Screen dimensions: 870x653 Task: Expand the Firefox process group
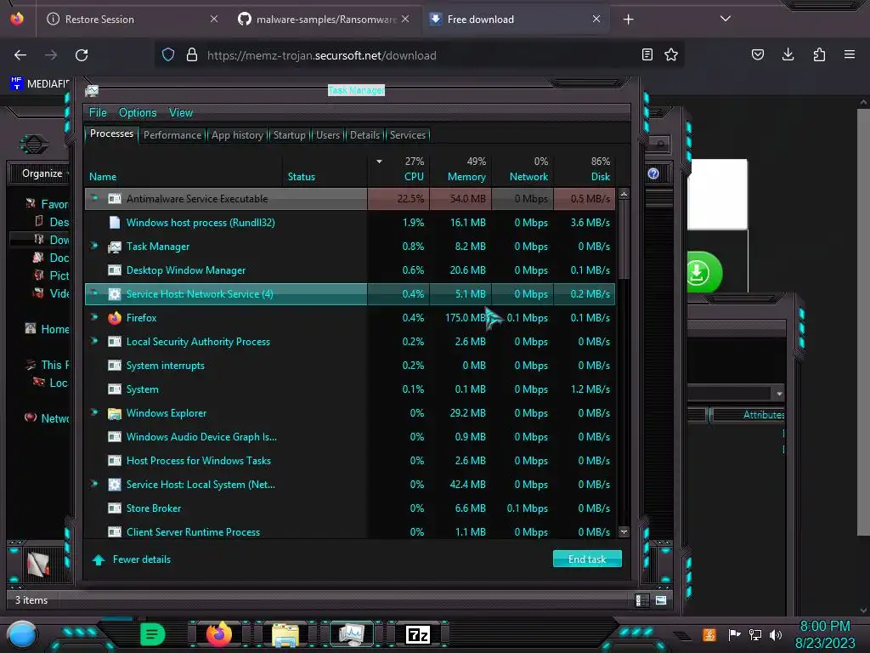pos(94,318)
